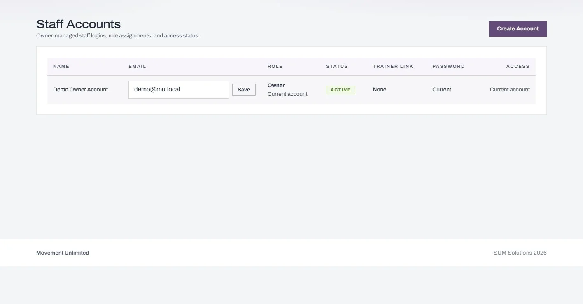Click 'Current account' under the Owner role
Screen dimensions: 583x304
[287, 94]
